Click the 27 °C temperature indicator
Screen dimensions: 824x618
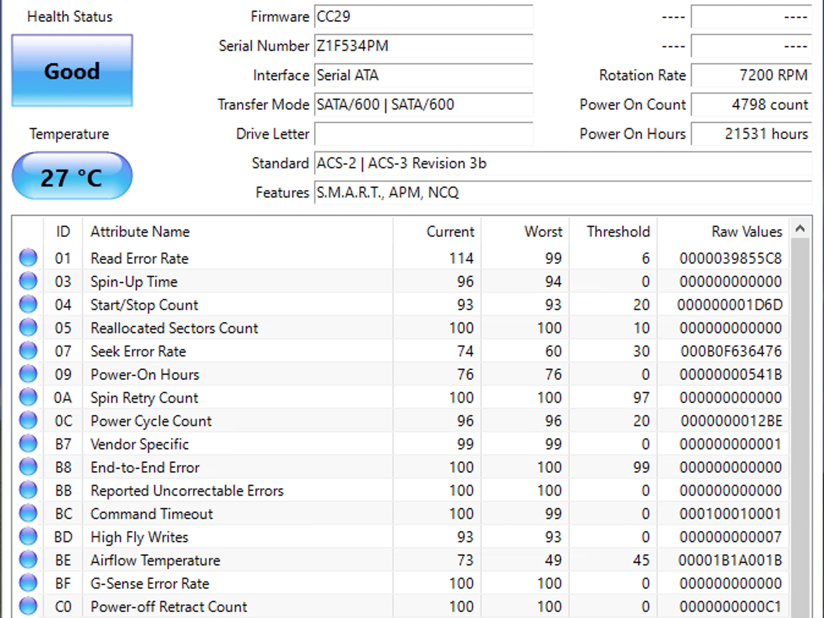point(72,176)
